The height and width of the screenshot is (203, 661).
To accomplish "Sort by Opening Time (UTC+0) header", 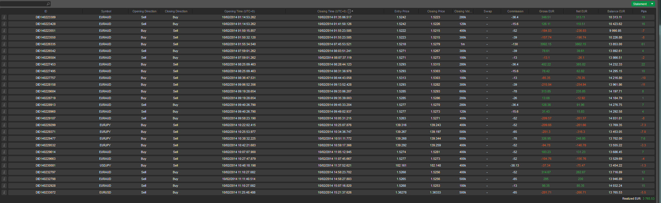I will point(239,12).
